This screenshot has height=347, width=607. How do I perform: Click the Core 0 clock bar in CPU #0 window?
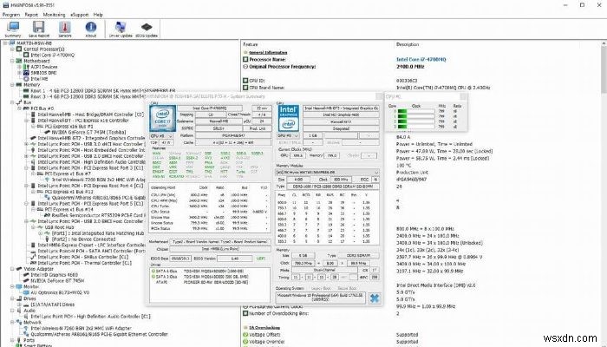tap(415, 111)
